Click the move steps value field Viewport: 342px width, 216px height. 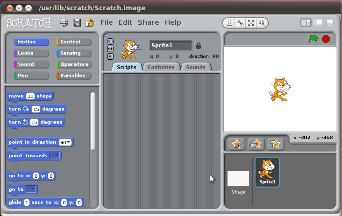tap(30, 96)
